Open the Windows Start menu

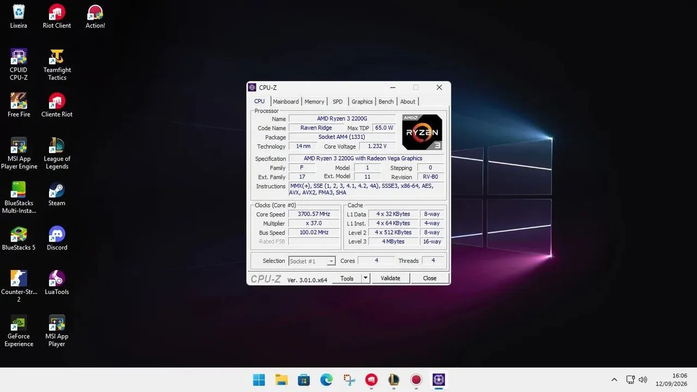(259, 379)
